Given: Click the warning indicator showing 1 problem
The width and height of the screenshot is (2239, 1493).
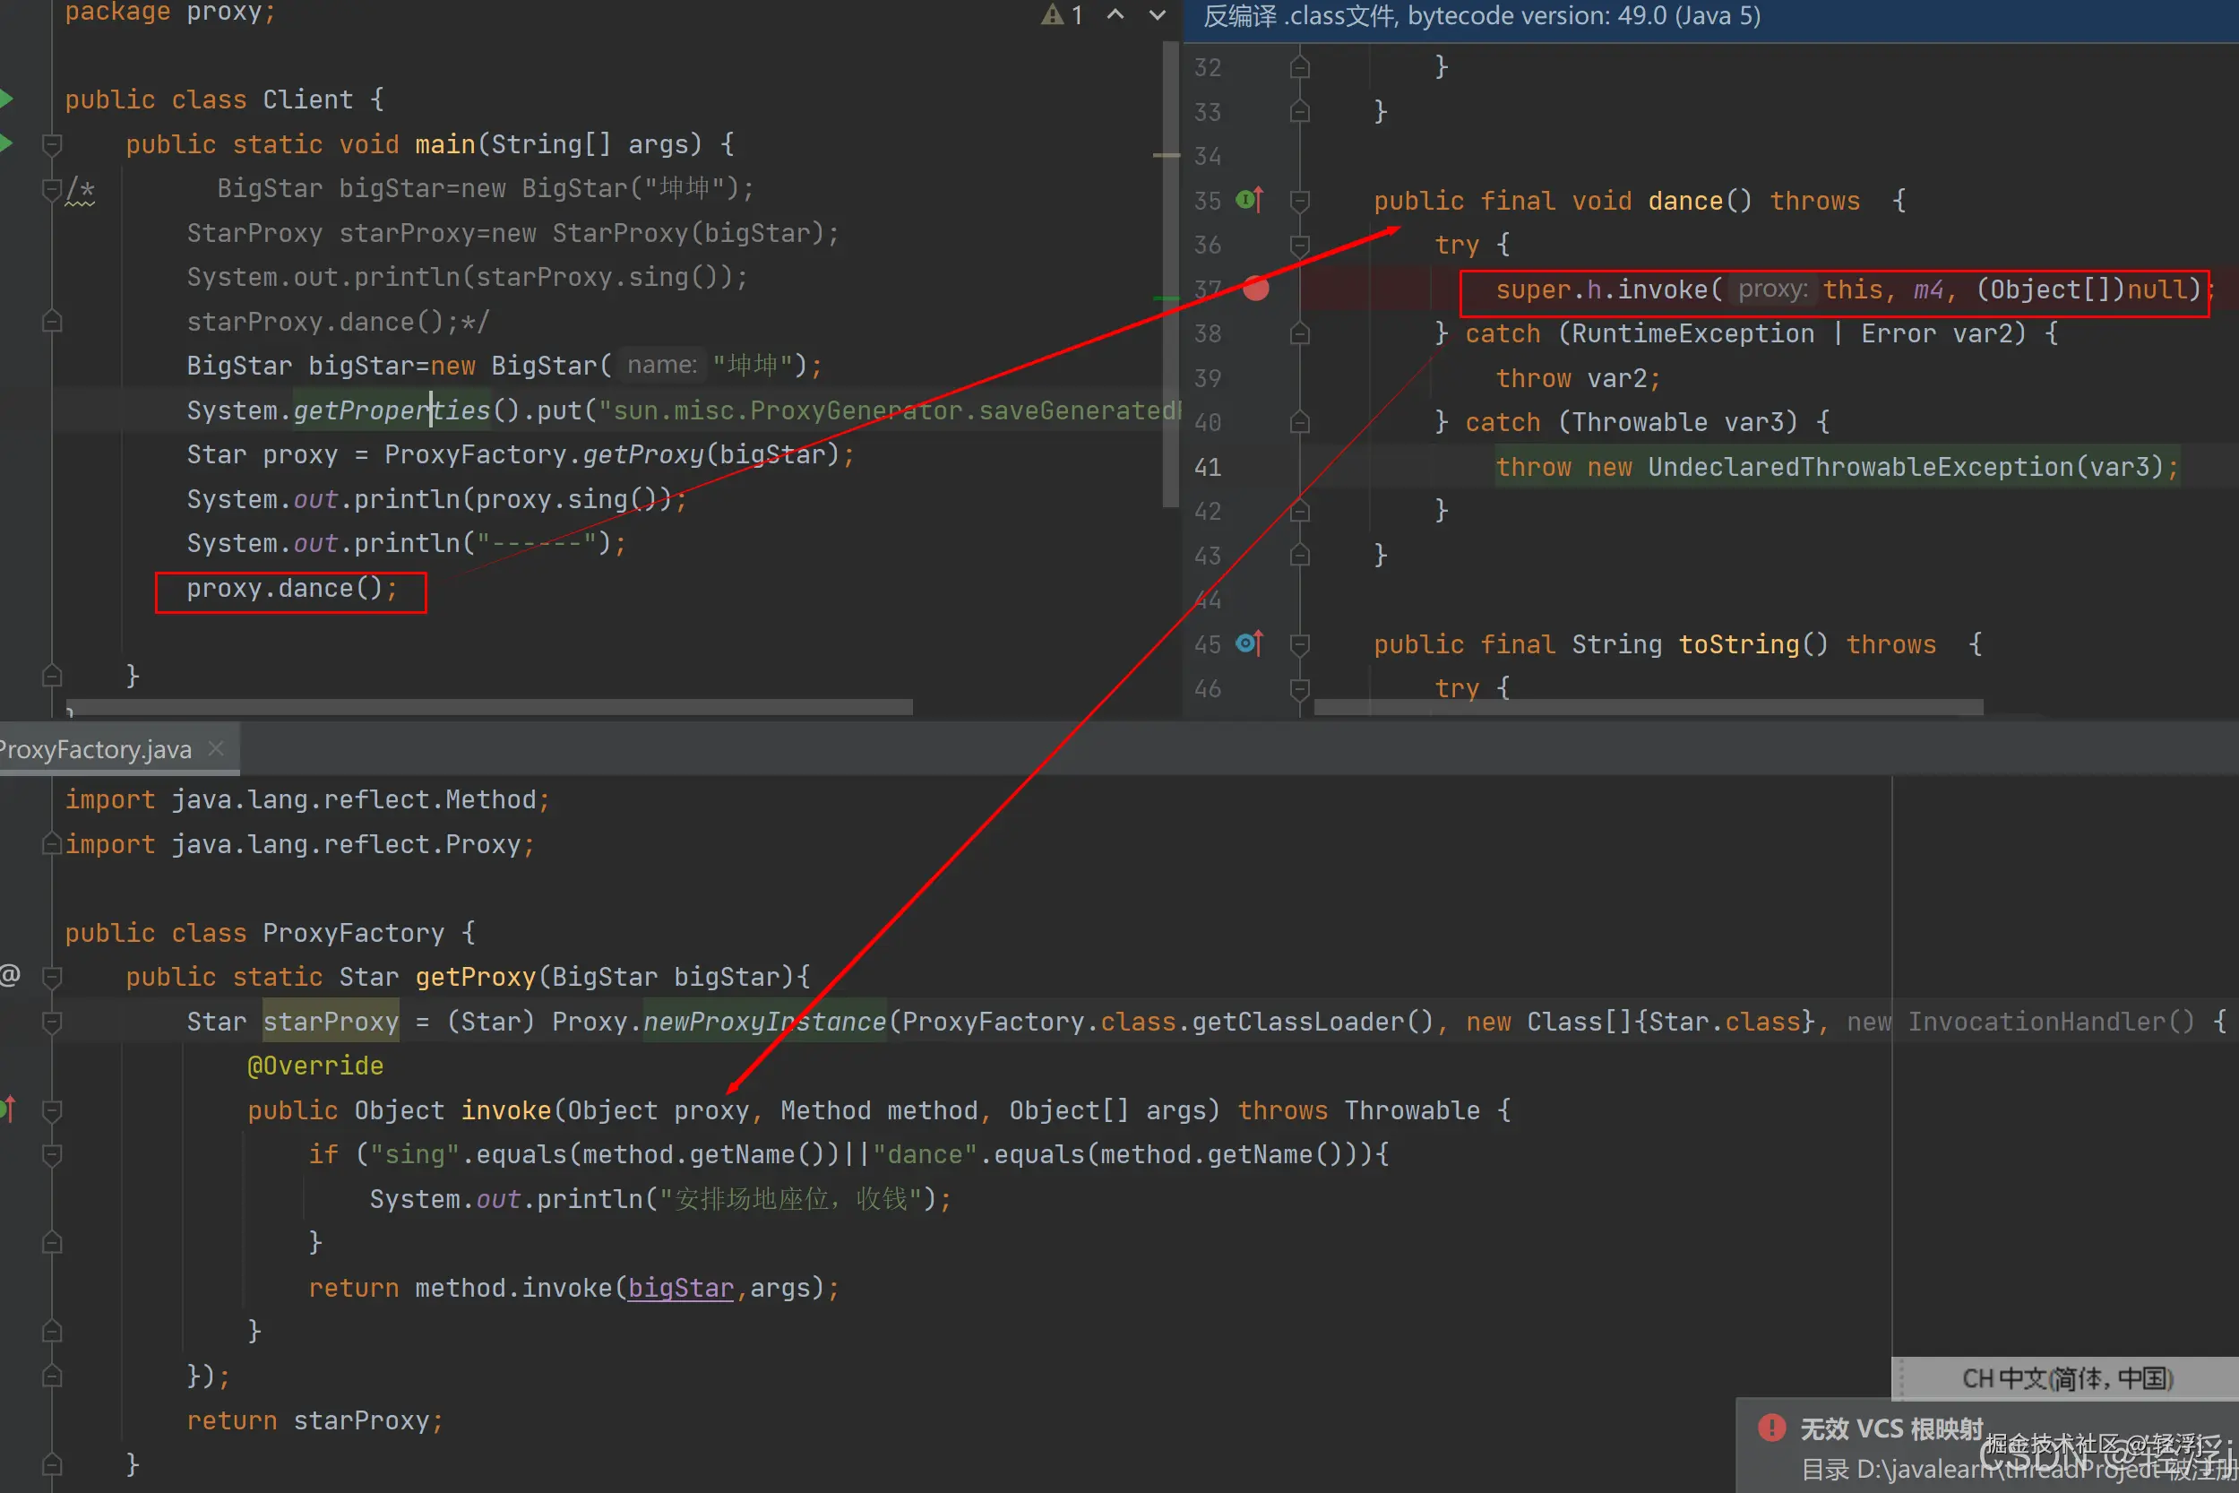Looking at the screenshot, I should (1063, 15).
